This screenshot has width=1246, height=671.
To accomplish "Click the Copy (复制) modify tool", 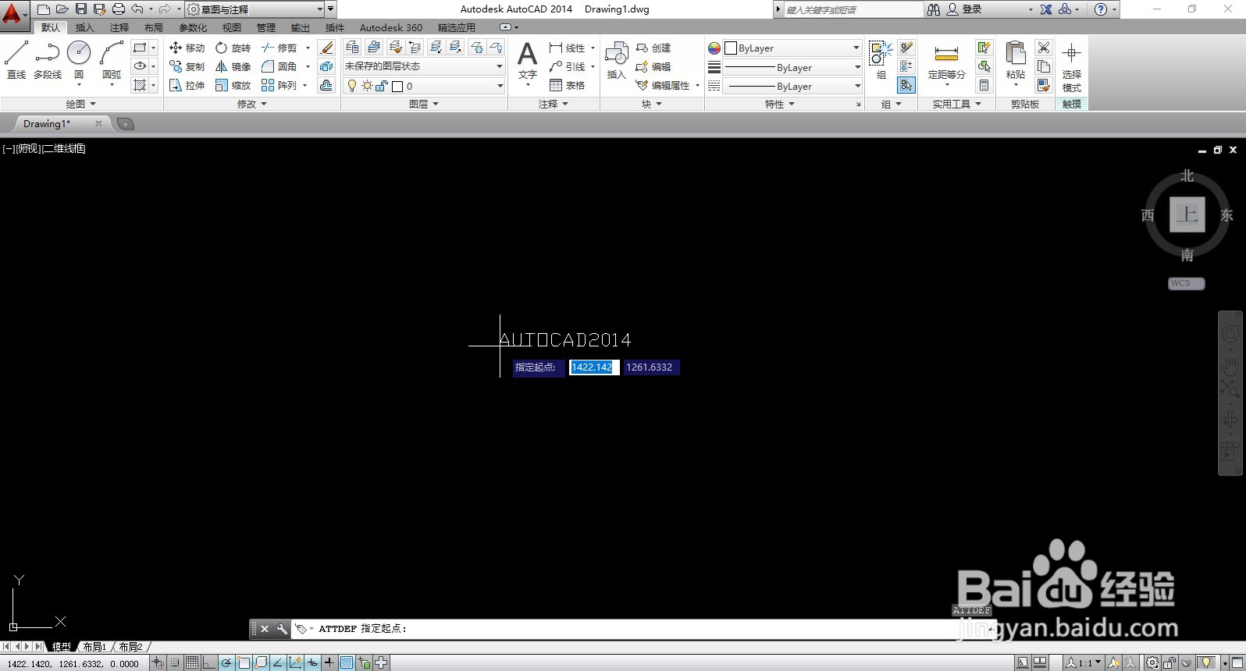I will (187, 66).
